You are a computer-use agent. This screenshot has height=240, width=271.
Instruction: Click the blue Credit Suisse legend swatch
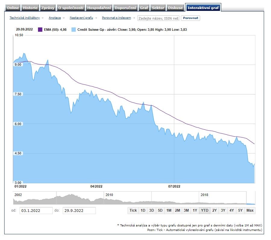pyautogui.click(x=74, y=30)
